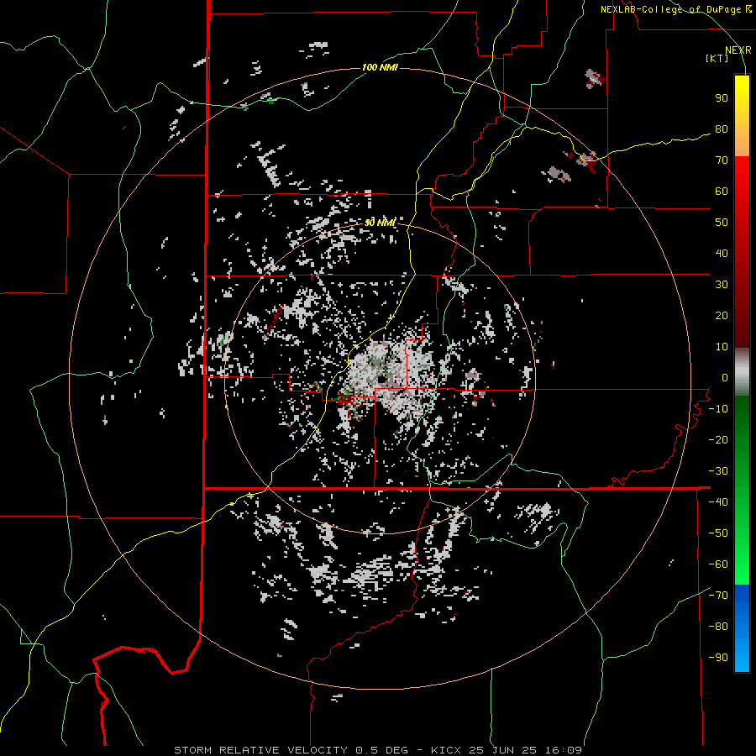Viewport: 756px width, 756px height.
Task: Click the Storm Relative Velocity caption text
Action: pos(378,750)
